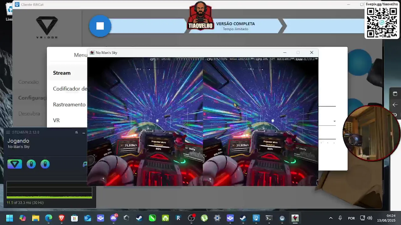This screenshot has height=225, width=401.
Task: Close the No Man's Sky window
Action: [x=311, y=52]
